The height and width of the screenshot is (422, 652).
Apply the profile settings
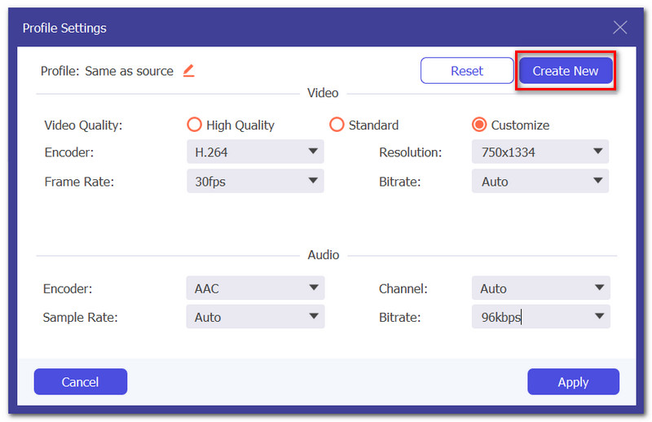coord(574,381)
